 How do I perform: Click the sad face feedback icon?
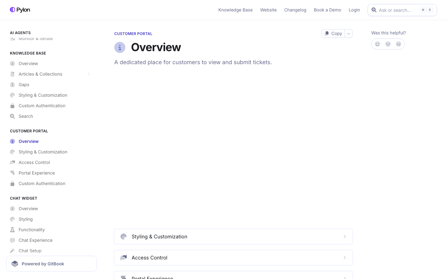[399, 44]
